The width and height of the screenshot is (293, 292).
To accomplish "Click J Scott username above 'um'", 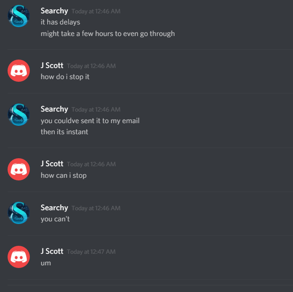I will click(52, 252).
